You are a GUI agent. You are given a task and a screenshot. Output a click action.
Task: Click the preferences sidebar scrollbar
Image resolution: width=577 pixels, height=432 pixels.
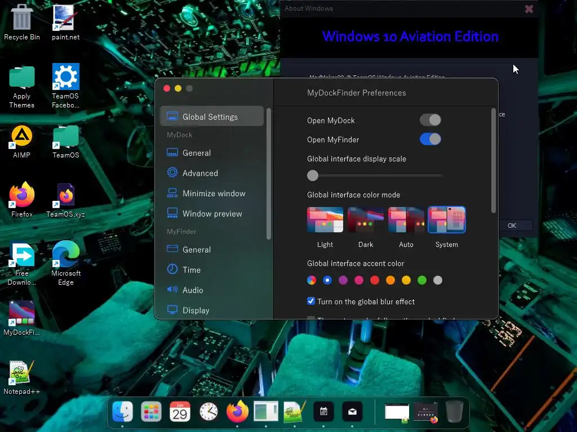coord(269,174)
